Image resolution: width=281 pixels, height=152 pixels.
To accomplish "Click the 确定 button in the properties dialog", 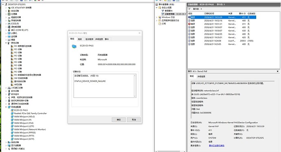I will (119, 119).
